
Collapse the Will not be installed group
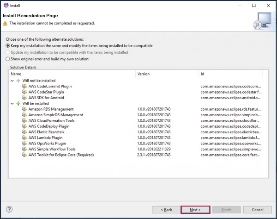click(x=12, y=81)
